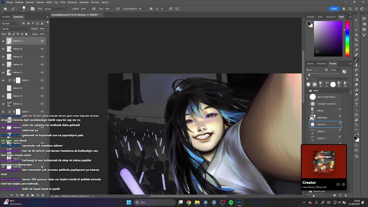Select the Eraser tool
This screenshot has height=207, width=368.
(356, 75)
